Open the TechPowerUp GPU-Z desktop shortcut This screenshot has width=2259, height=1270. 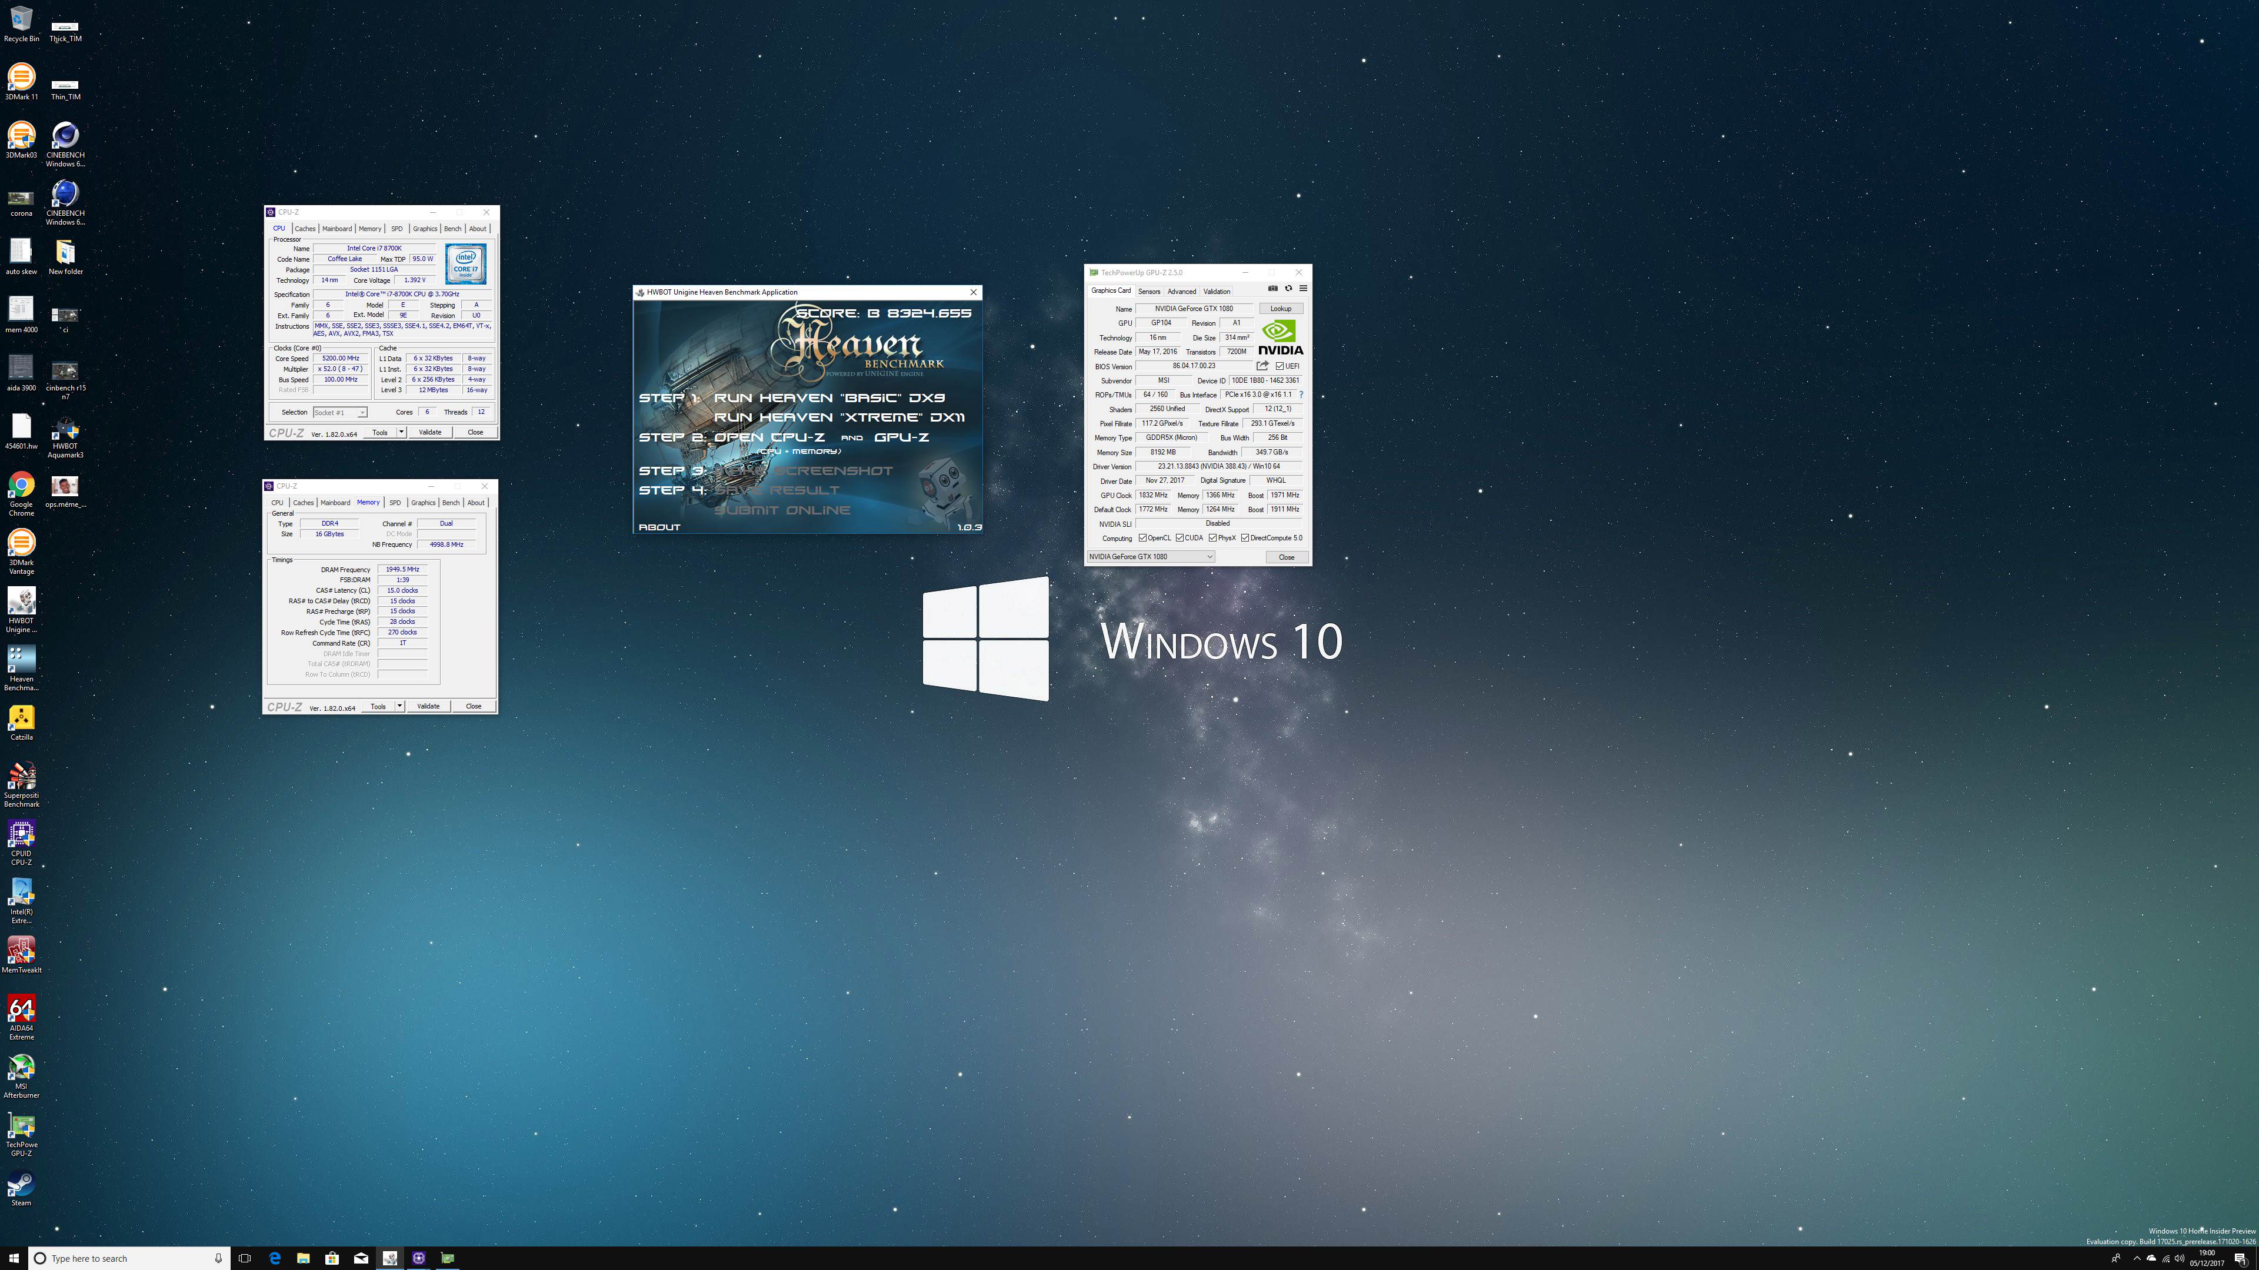point(21,1134)
